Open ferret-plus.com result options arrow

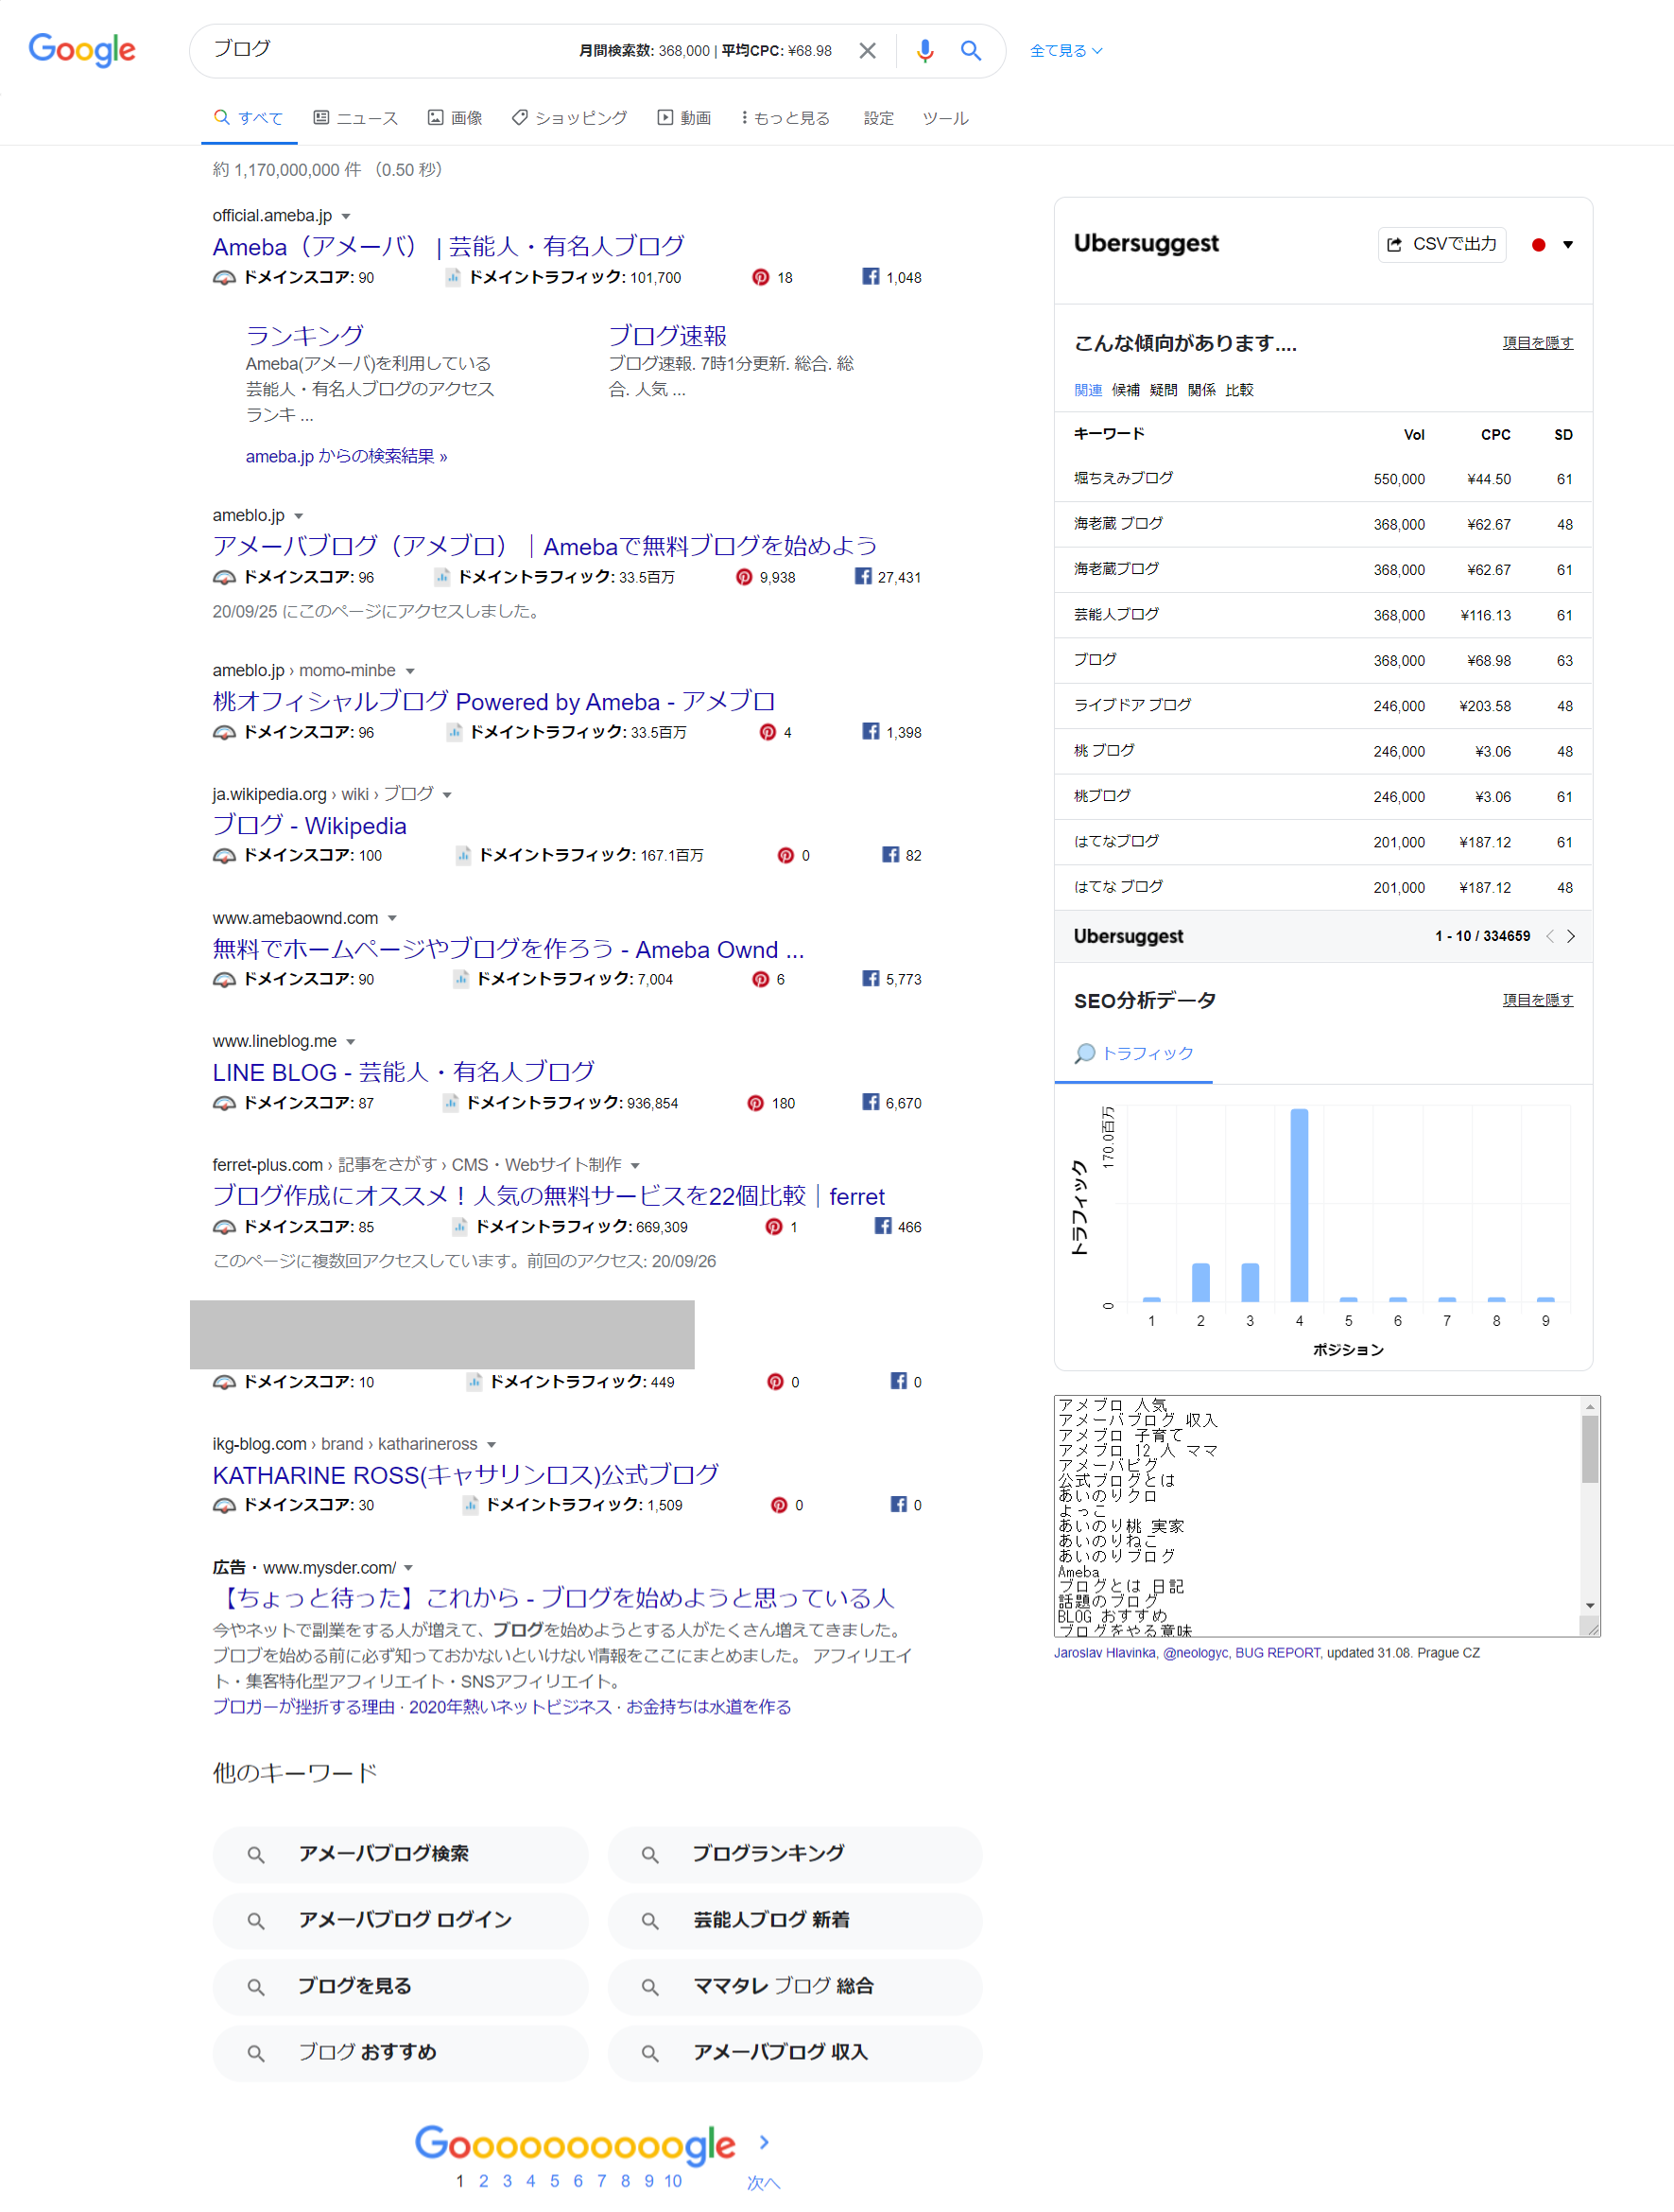click(634, 1165)
